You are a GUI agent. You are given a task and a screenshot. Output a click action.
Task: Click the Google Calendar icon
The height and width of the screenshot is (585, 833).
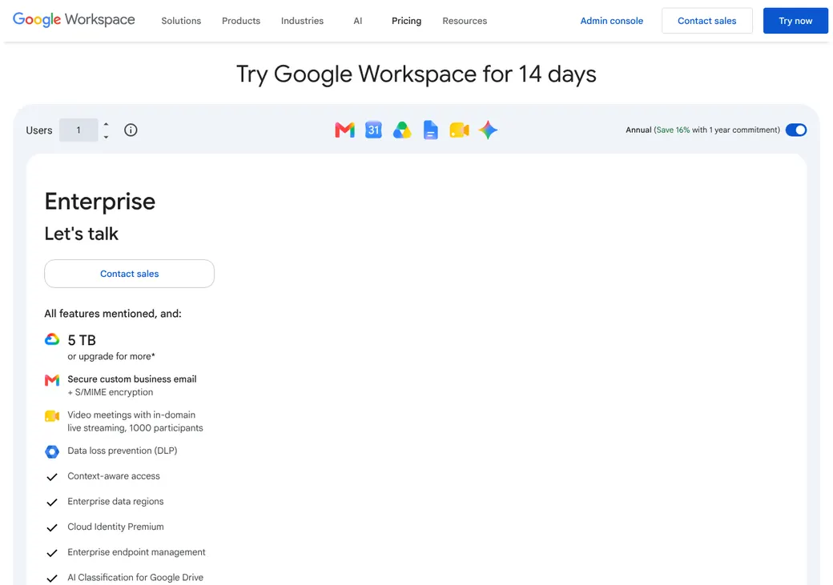pos(373,130)
